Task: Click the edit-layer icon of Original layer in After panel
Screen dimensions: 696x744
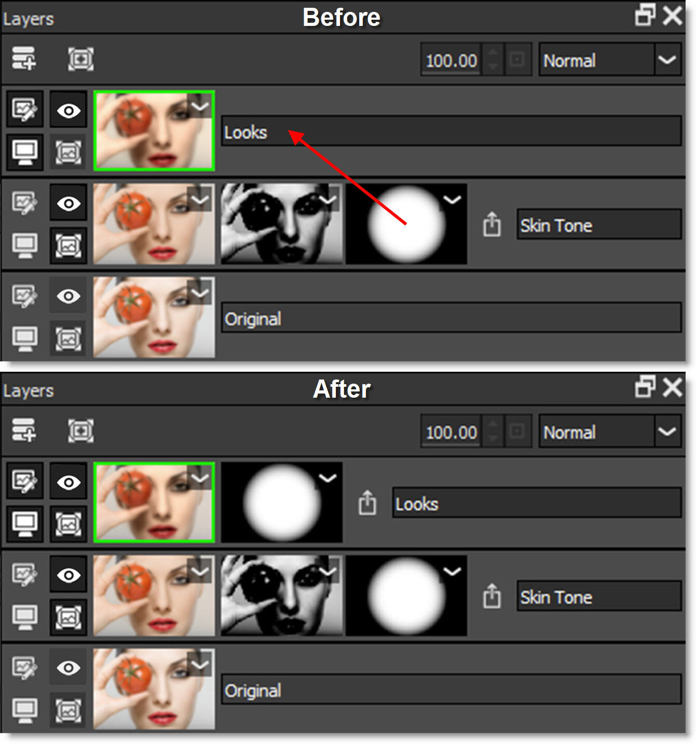Action: click(24, 668)
